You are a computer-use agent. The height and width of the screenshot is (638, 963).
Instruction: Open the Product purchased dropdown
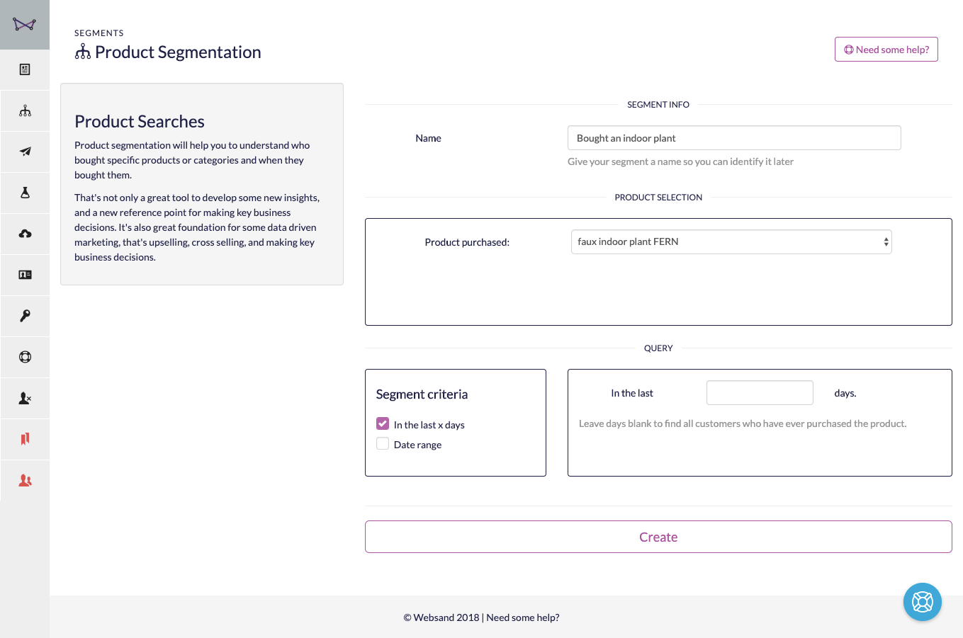pos(731,241)
